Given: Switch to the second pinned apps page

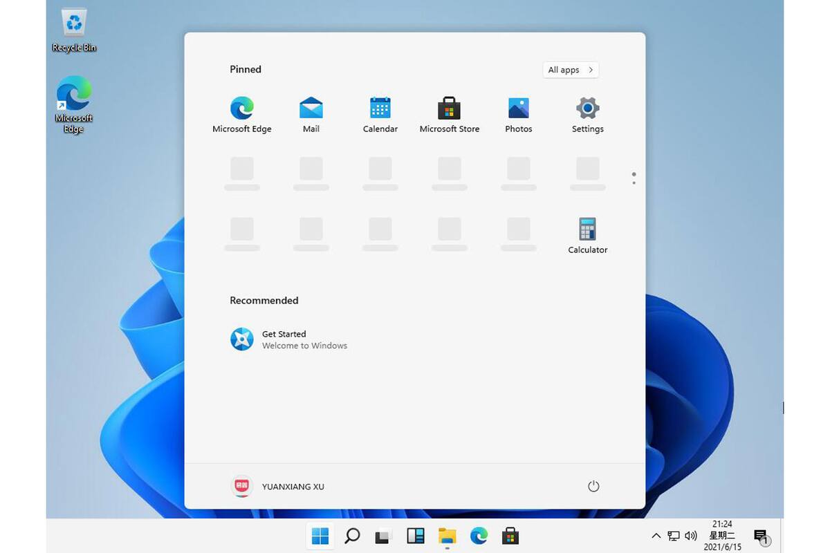Looking at the screenshot, I should coord(634,181).
